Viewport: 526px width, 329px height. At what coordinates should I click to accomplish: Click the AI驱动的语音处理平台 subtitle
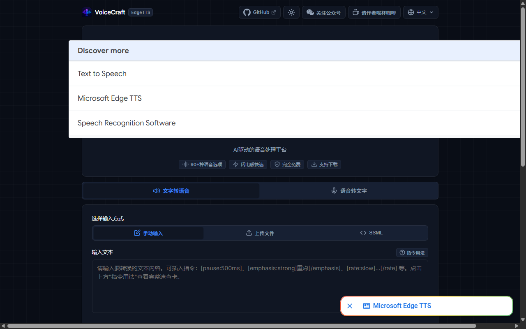click(x=260, y=150)
